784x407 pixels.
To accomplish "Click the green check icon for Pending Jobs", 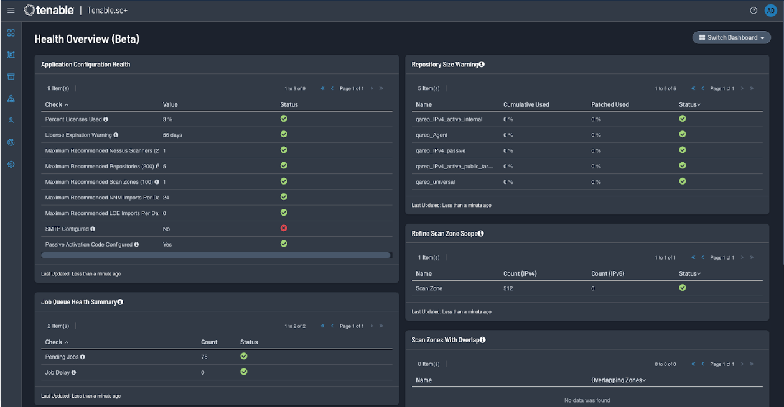I will coord(243,356).
